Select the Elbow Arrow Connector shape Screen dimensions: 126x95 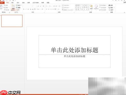83,8
